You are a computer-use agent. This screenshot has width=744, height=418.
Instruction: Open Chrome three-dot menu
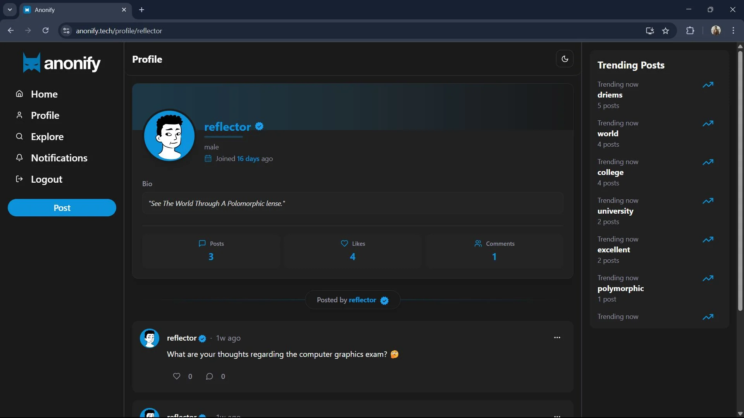733,31
